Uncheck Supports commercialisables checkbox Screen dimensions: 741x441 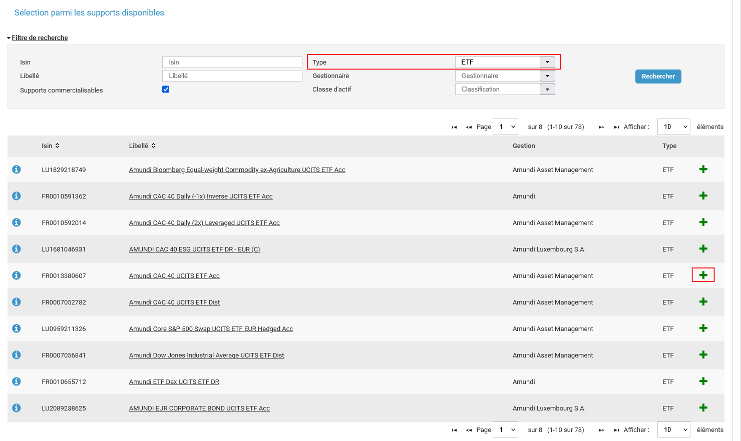(x=166, y=89)
